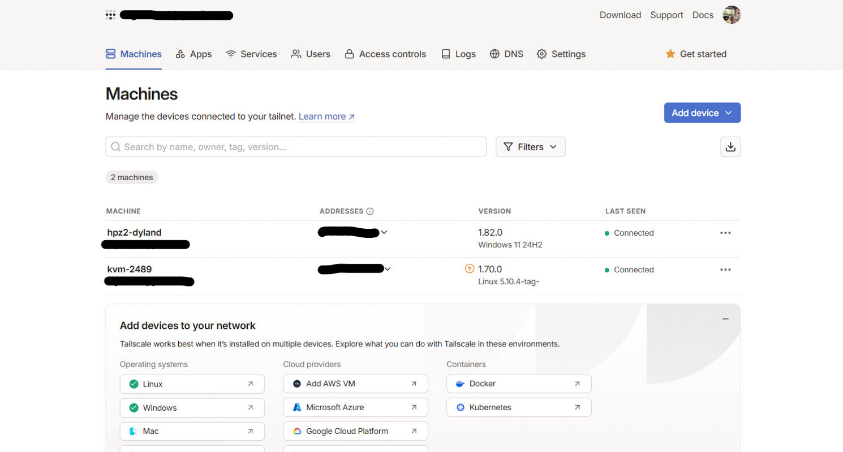The width and height of the screenshot is (843, 452).
Task: Click the Docker container option
Action: click(x=519, y=384)
